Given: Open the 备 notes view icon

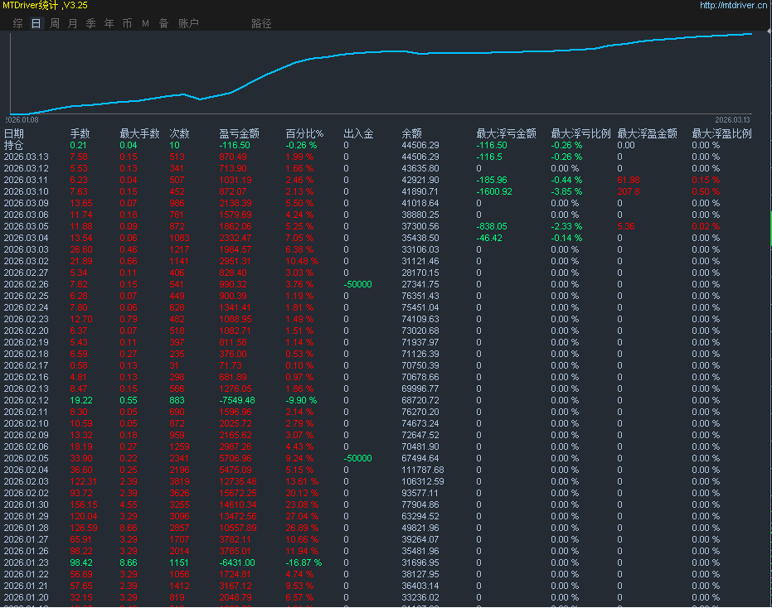Looking at the screenshot, I should (x=163, y=23).
